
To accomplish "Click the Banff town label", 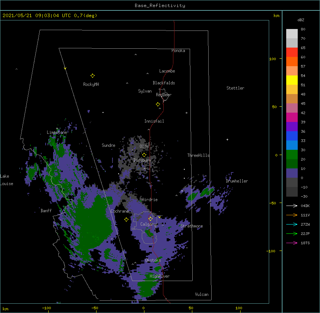I will pos(46,211).
